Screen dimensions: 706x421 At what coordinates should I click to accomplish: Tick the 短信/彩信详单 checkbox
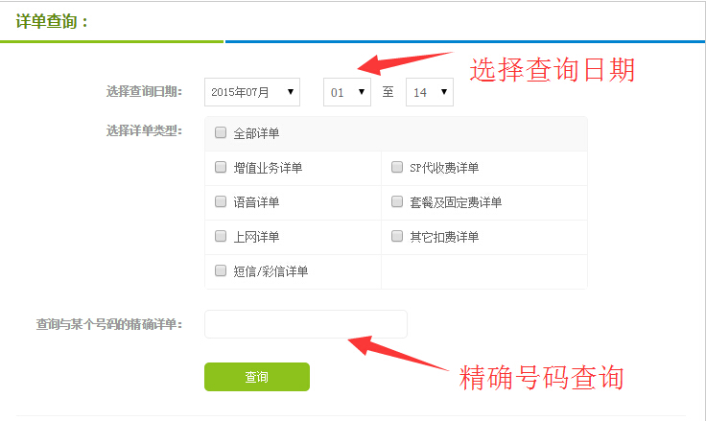point(221,270)
